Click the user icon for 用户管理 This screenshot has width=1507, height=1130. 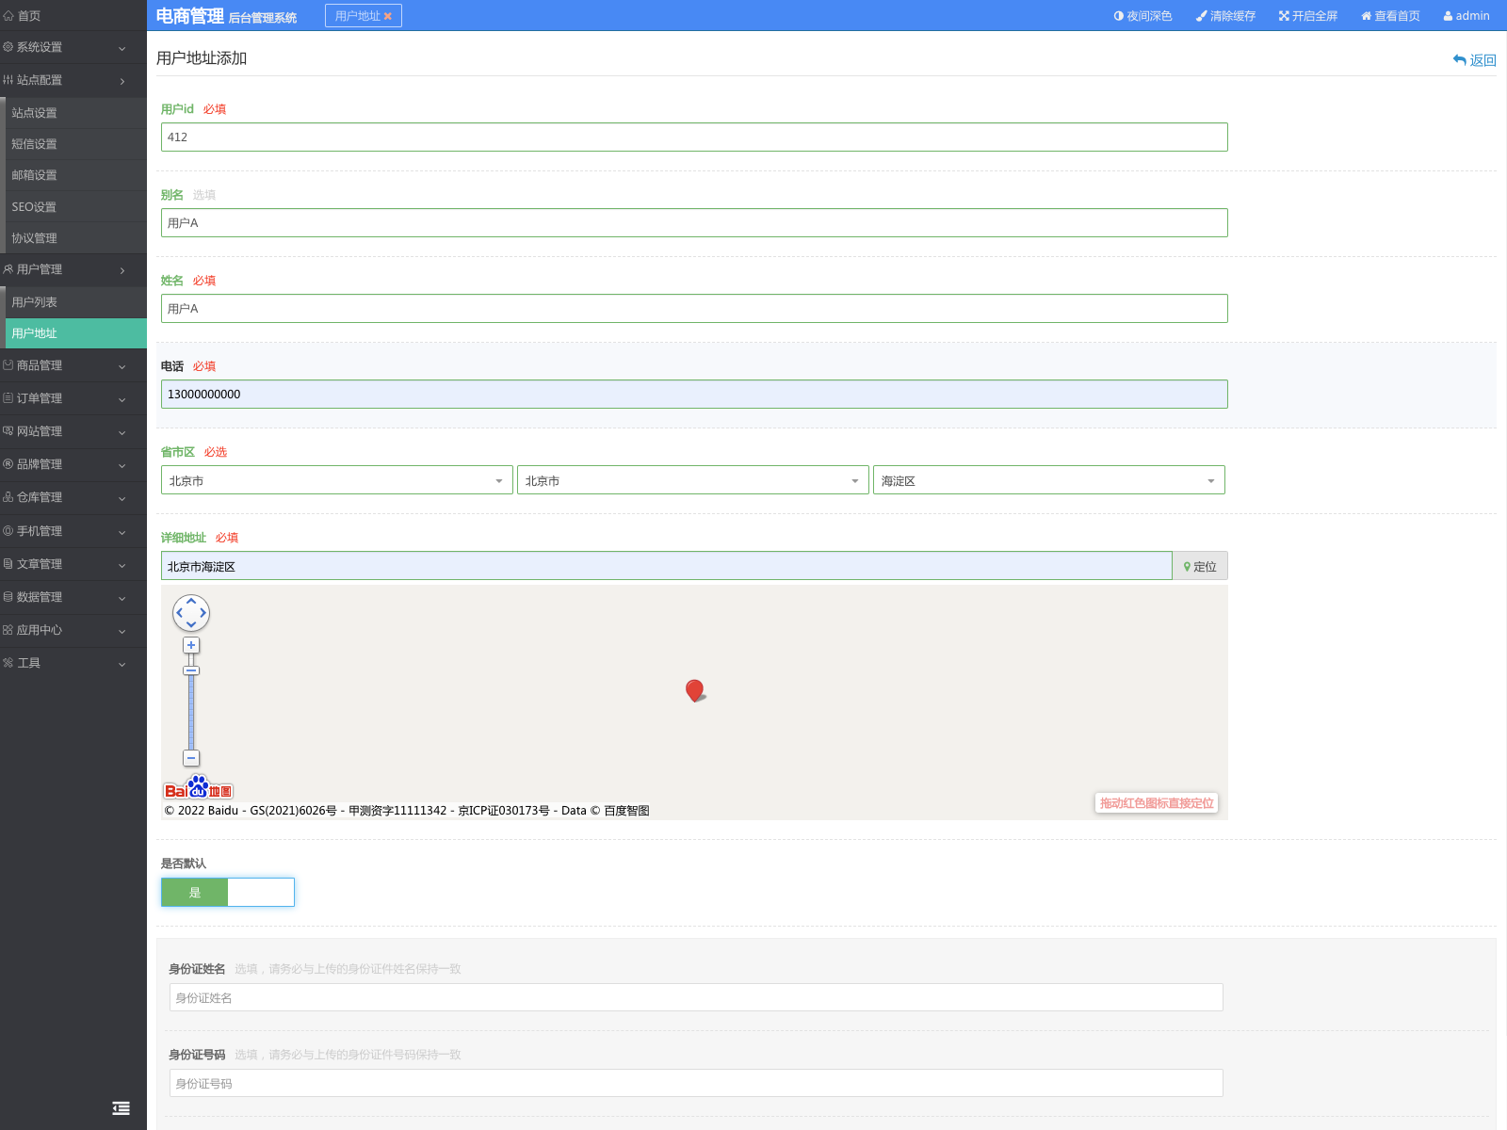(8, 269)
